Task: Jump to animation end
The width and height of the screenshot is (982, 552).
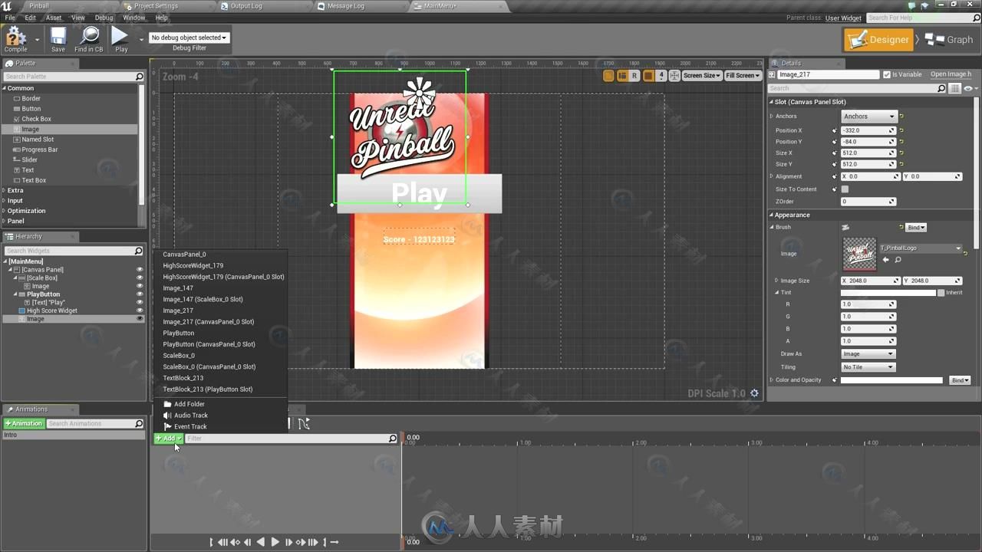Action: [x=323, y=542]
